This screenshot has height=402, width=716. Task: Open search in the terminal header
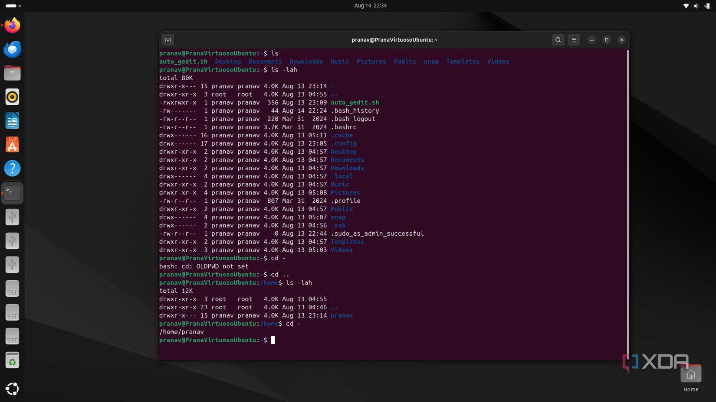pos(558,39)
